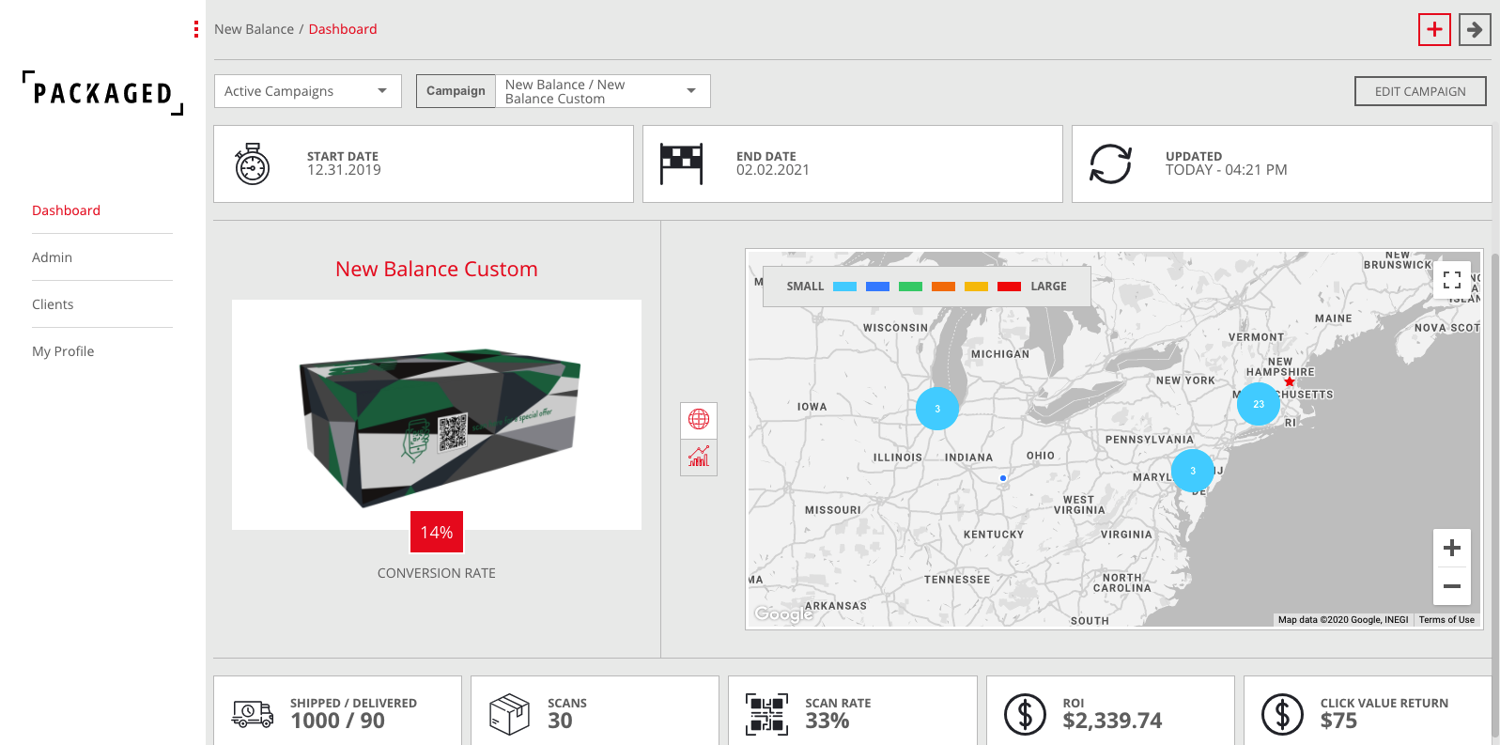Toggle fullscreen map view
1500x745 pixels.
click(1451, 280)
